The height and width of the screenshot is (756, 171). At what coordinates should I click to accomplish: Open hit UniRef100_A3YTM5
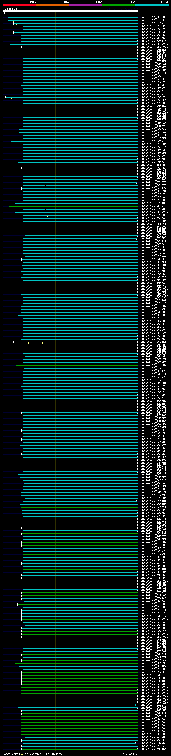pos(153,669)
